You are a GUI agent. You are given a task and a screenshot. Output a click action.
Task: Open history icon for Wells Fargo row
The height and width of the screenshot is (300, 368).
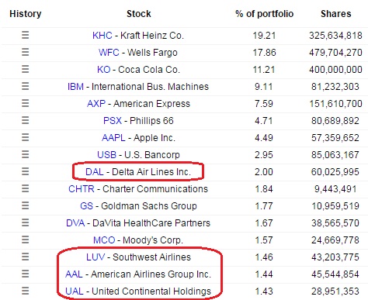[x=25, y=52]
